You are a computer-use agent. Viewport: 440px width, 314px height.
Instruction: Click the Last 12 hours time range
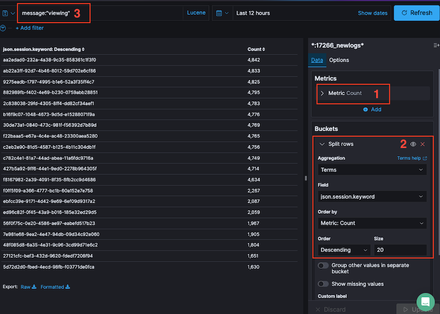(x=253, y=13)
